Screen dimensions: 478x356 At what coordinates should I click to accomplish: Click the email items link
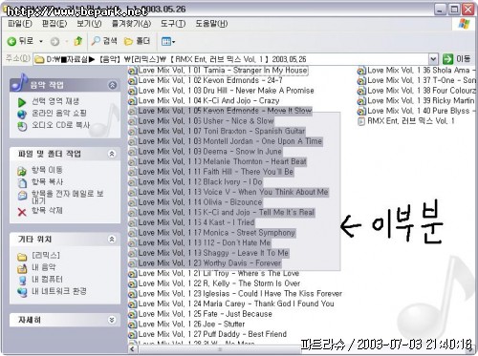click(67, 197)
